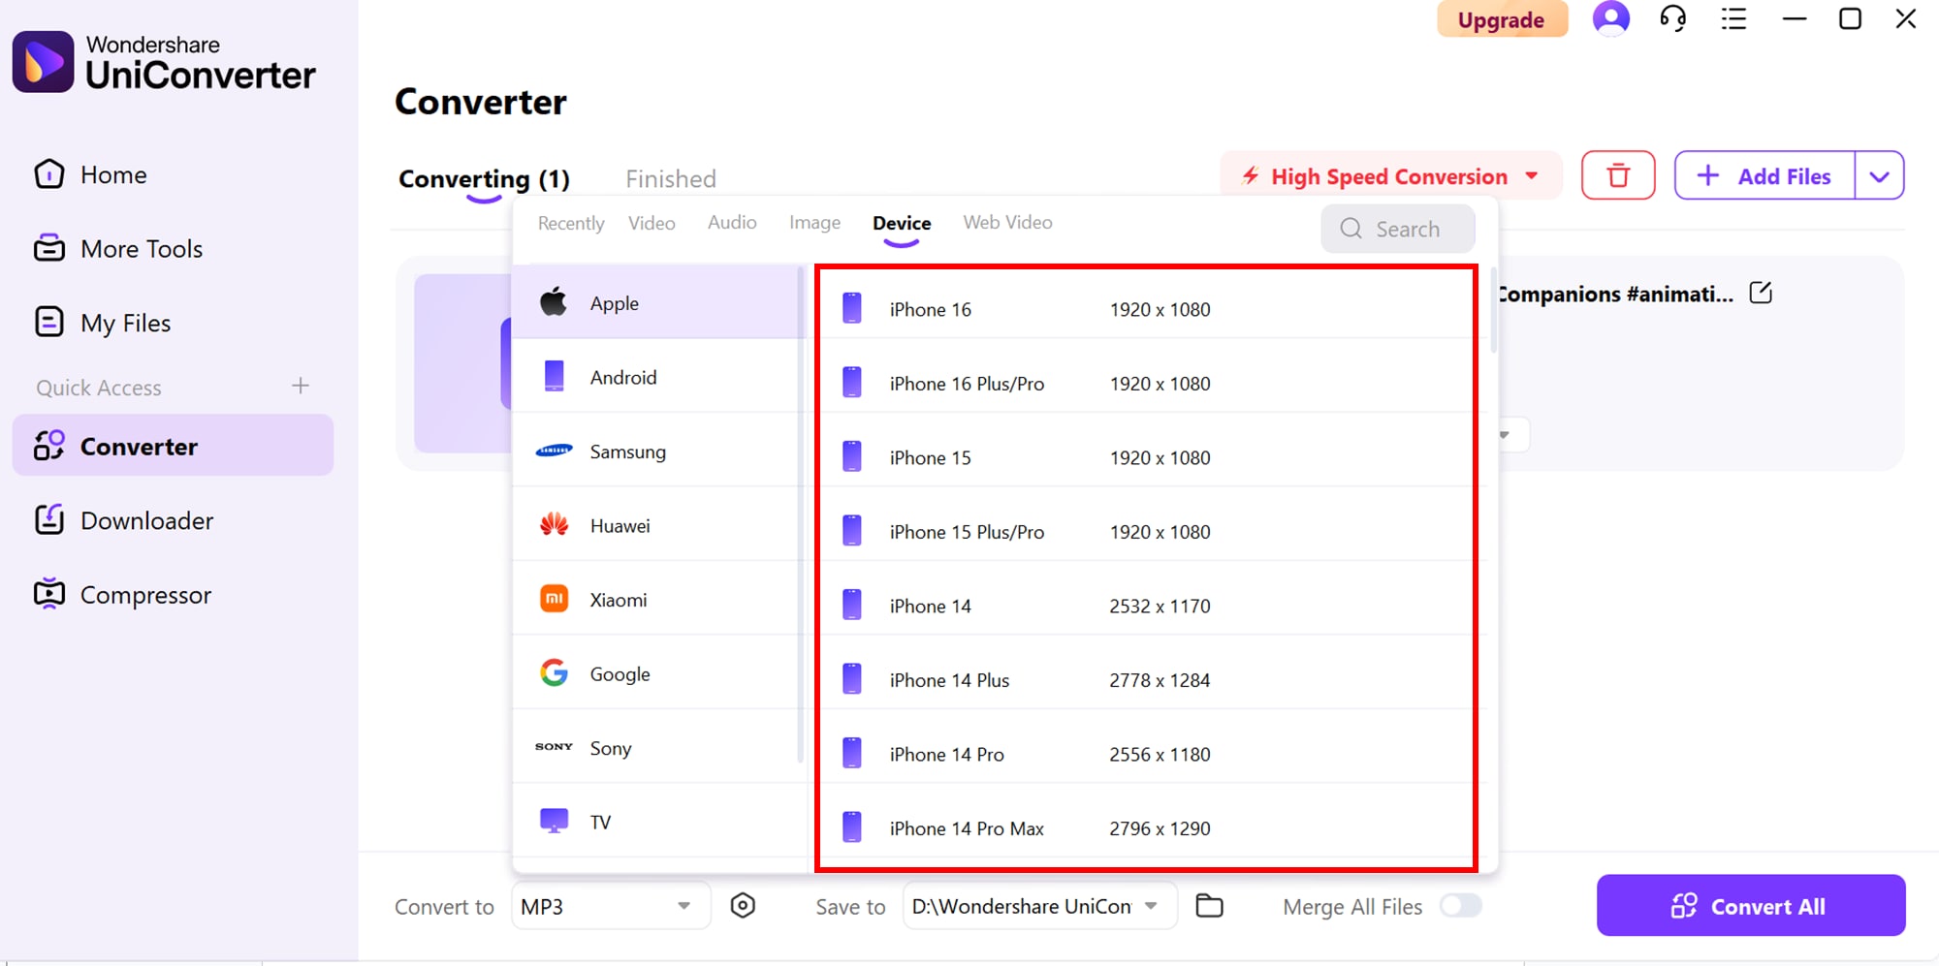The image size is (1939, 966).
Task: Open the hamburger menu list
Action: [1733, 18]
